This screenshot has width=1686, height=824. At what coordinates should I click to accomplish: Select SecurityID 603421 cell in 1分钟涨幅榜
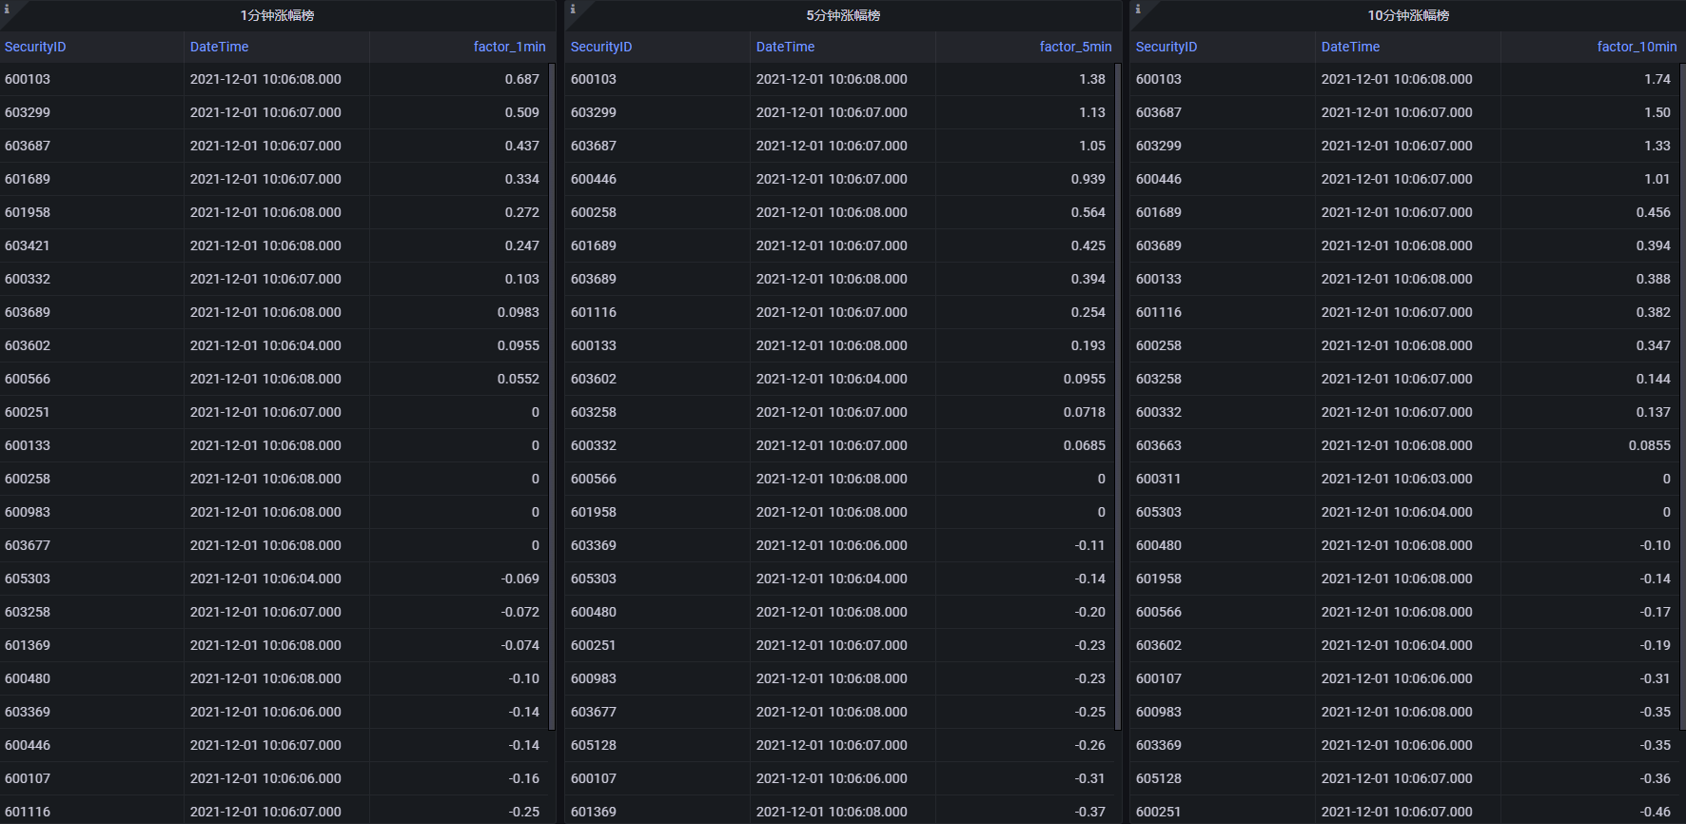tap(28, 245)
